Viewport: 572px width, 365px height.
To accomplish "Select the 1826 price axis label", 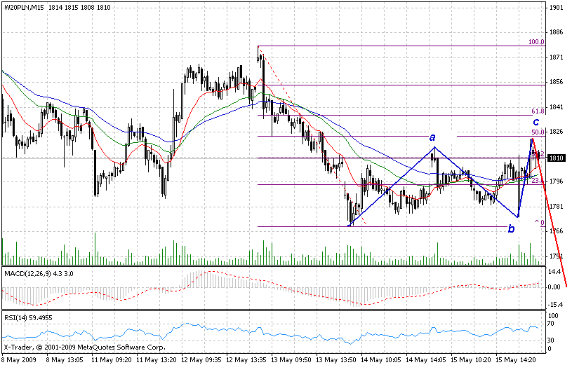I will click(x=557, y=132).
